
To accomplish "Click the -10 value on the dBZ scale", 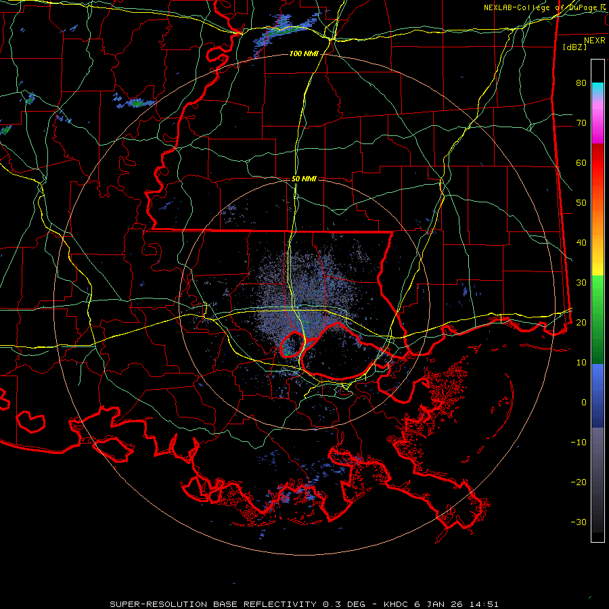I will (x=579, y=442).
